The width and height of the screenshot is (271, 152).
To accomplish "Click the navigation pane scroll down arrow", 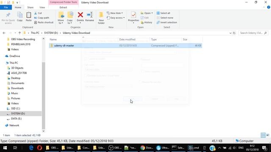I will [43, 131].
